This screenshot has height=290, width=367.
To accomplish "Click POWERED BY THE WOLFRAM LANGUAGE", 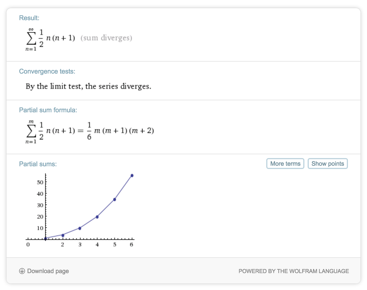I will click(x=293, y=271).
